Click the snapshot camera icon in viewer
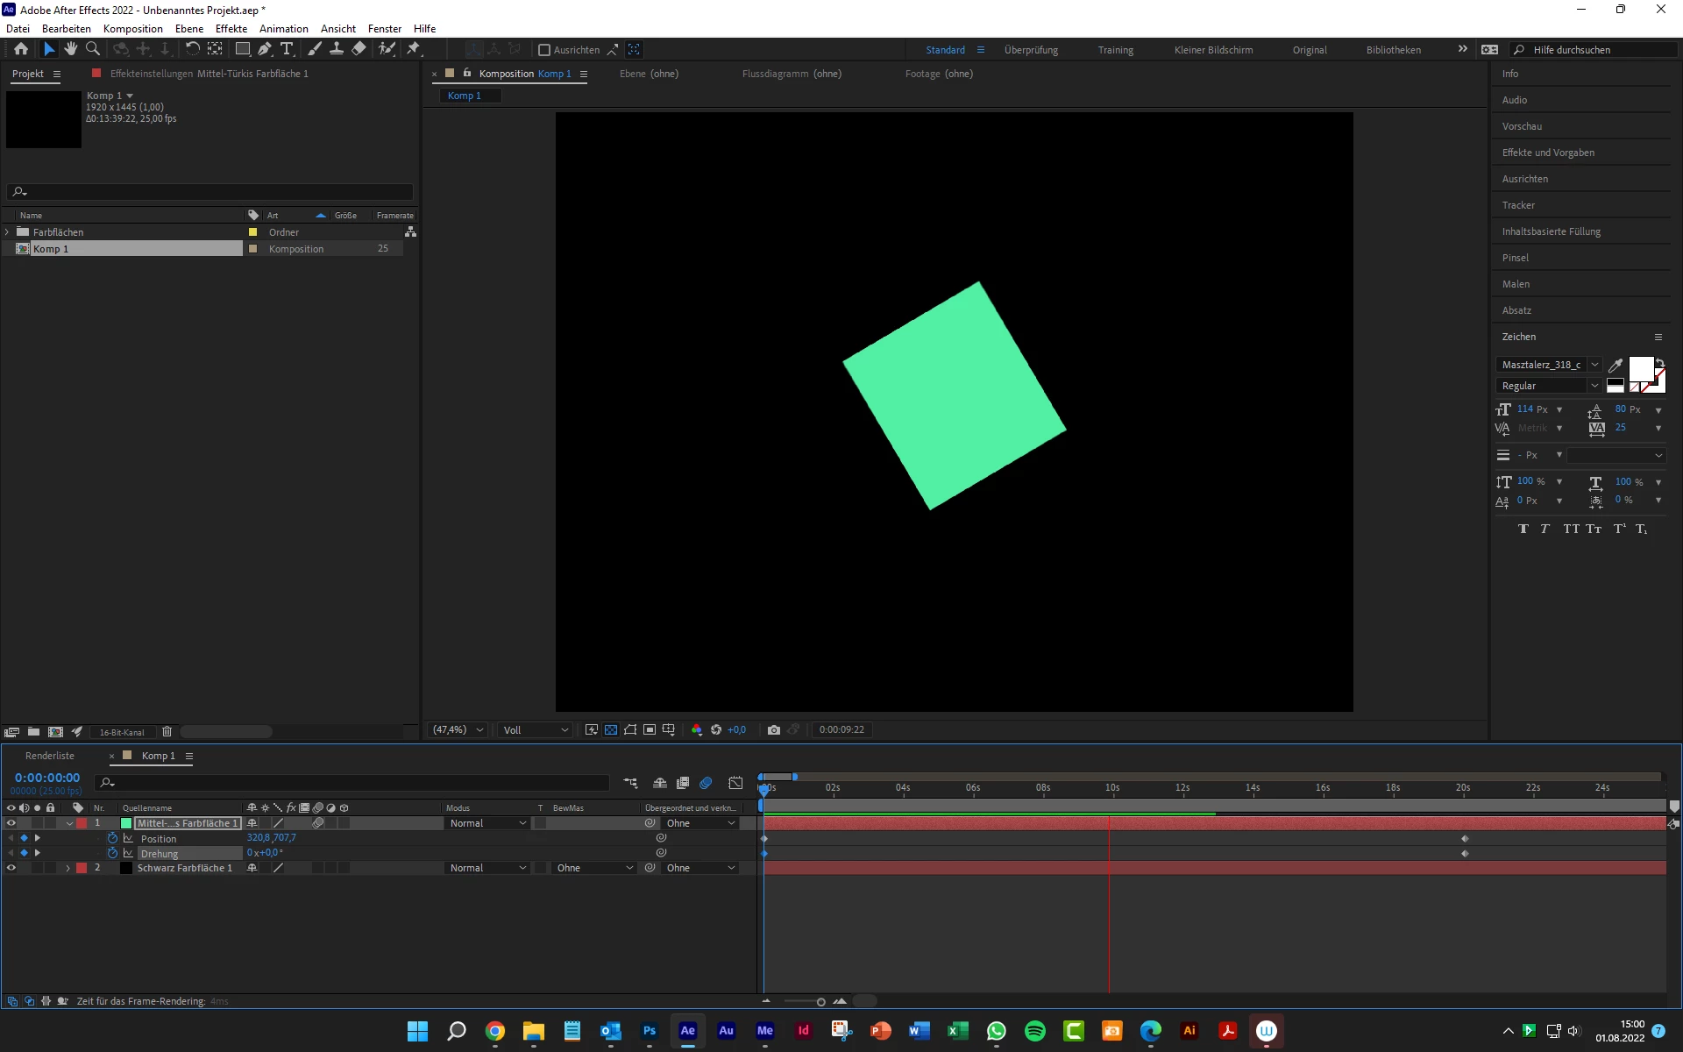Screen dimensions: 1683x1052 (773, 729)
